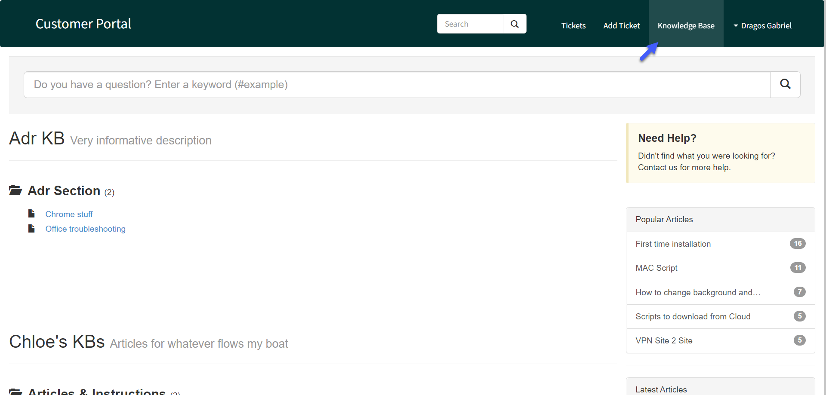Image resolution: width=826 pixels, height=395 pixels.
Task: Click the search magnifier icon in top navigation
Action: (x=515, y=24)
